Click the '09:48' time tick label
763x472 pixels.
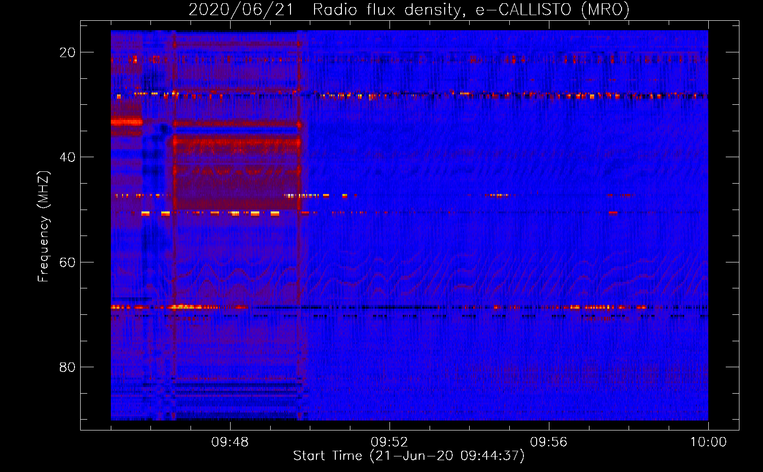click(230, 442)
